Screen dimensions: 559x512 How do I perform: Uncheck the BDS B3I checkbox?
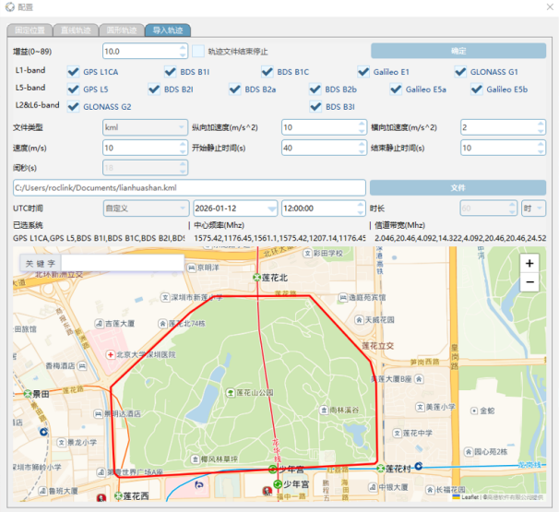click(x=315, y=107)
